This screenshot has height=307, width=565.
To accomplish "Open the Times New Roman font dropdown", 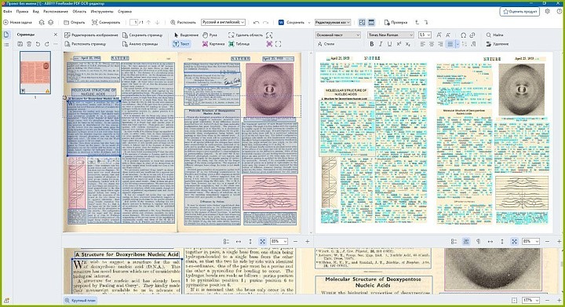I will 391,35.
